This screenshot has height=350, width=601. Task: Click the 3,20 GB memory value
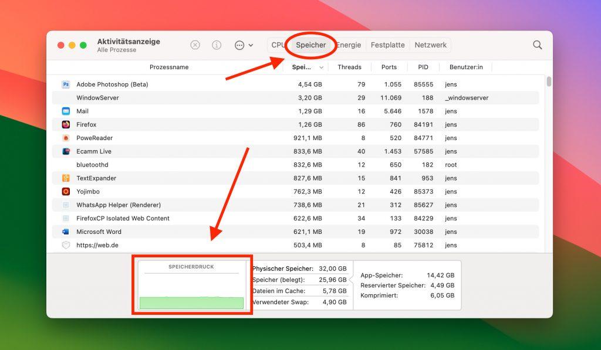310,98
